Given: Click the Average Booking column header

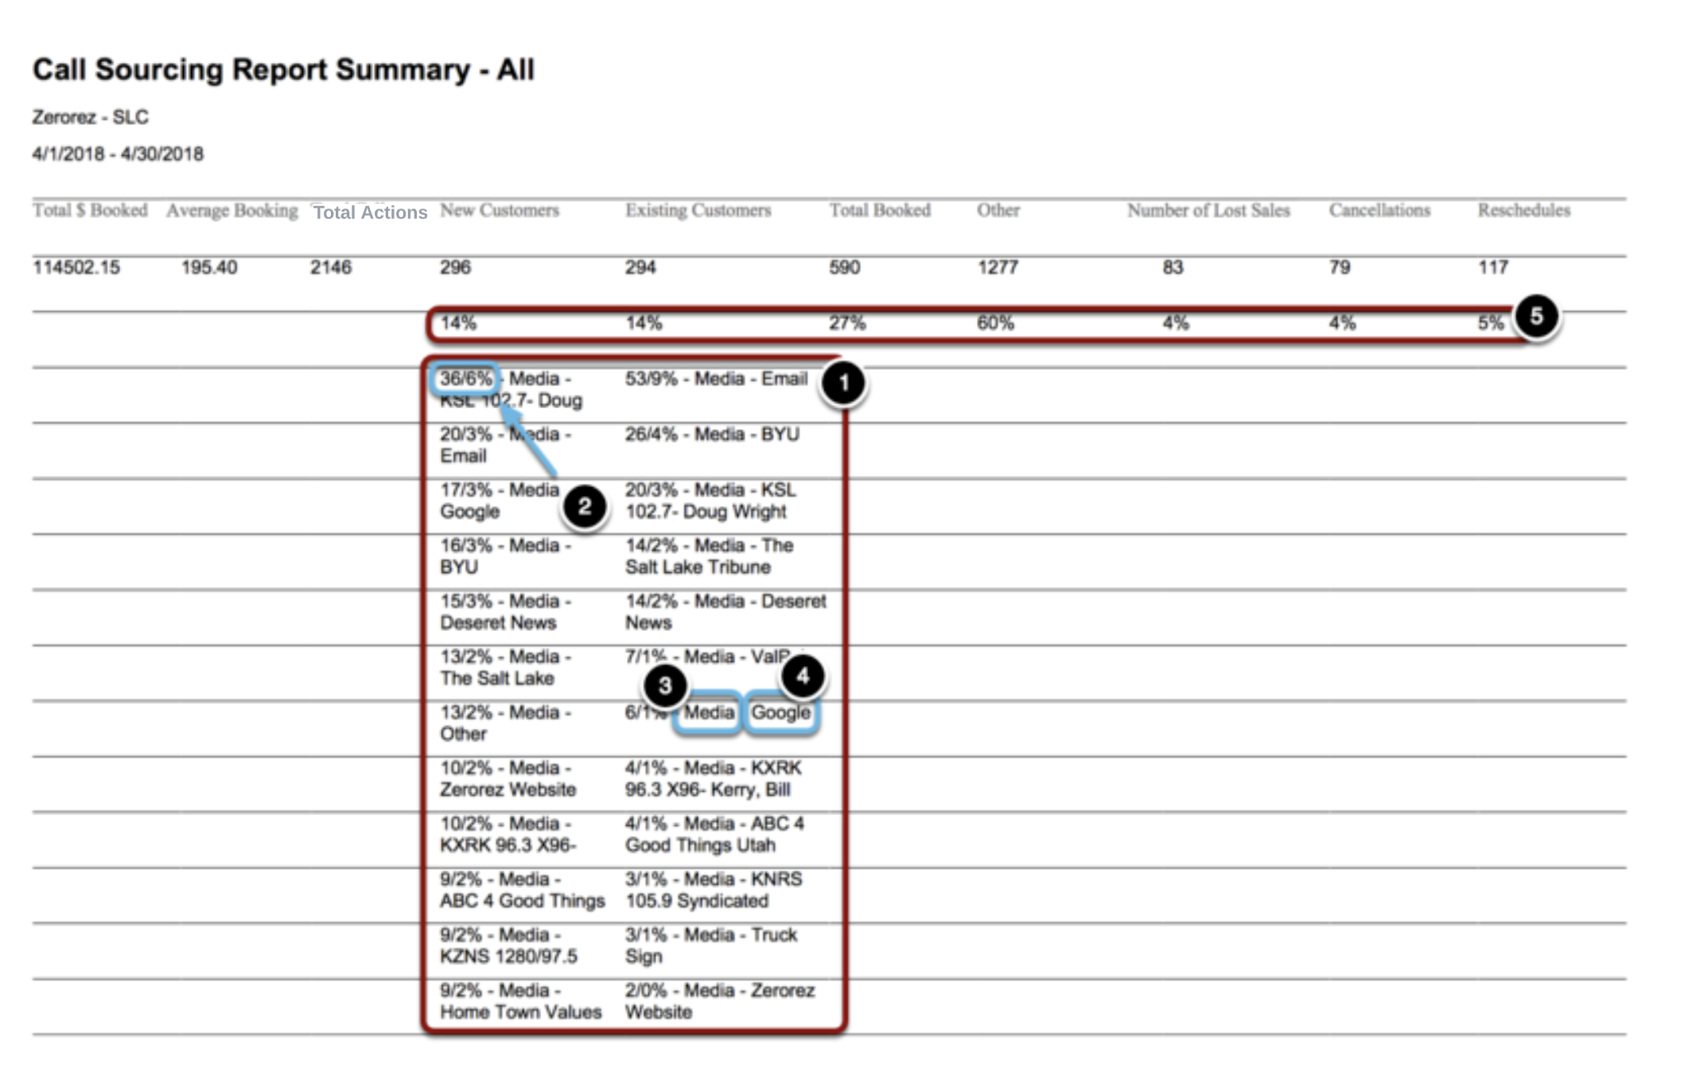Looking at the screenshot, I should point(231,211).
